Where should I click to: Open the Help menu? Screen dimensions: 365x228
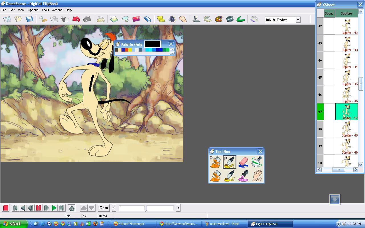[x=68, y=10]
